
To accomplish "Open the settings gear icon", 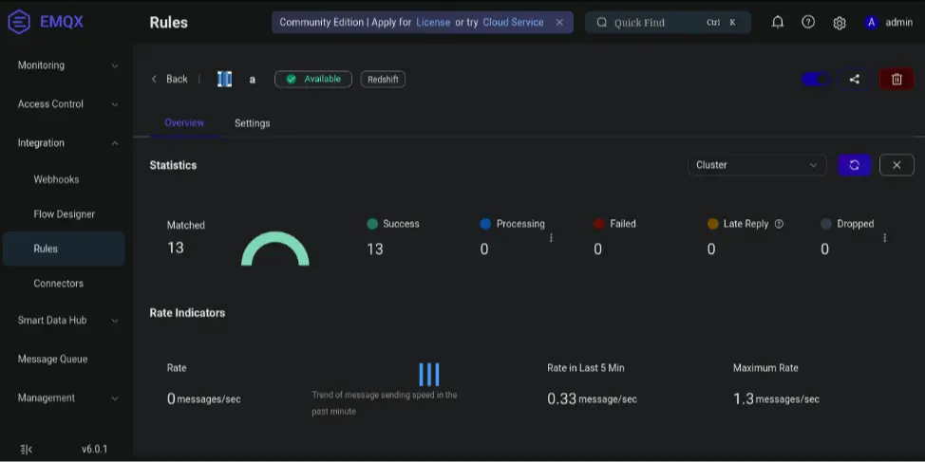I will pos(840,23).
